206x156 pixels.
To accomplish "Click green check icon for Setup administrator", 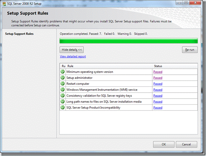I will coord(63,78).
